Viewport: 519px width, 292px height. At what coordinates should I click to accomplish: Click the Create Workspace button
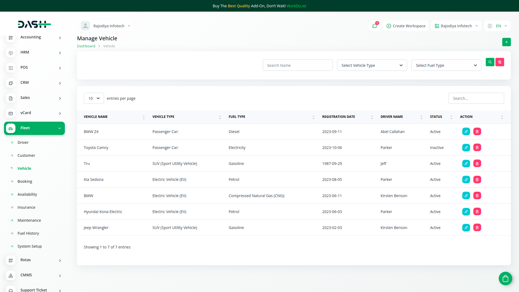point(406,26)
